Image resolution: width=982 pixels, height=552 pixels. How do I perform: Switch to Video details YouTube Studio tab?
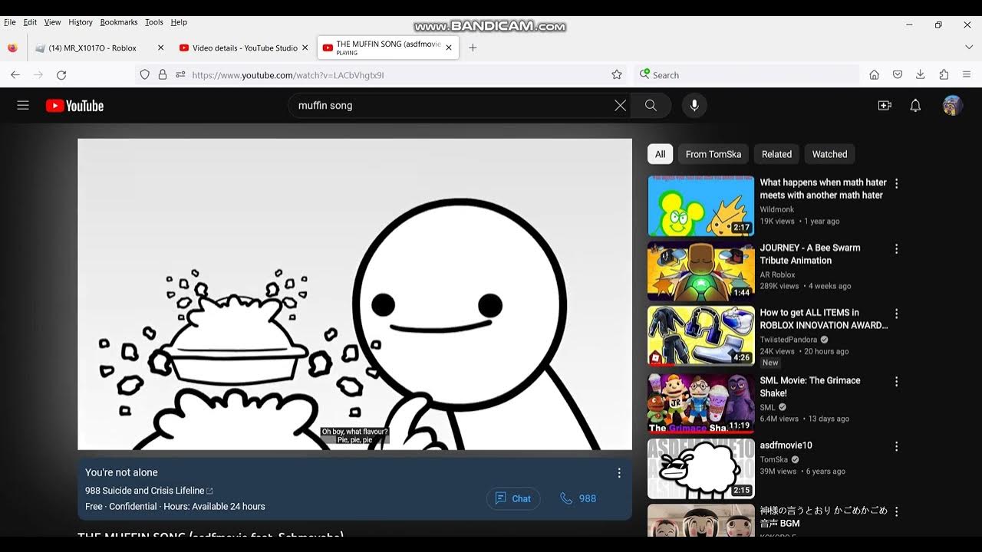[x=244, y=48]
